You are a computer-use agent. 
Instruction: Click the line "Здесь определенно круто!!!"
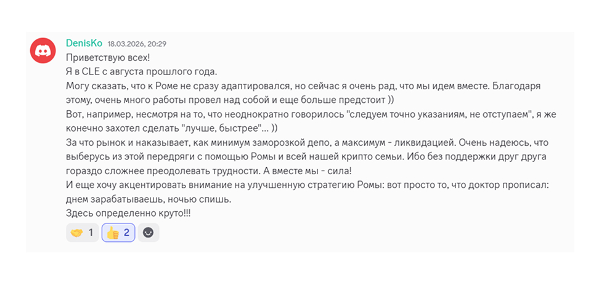click(x=128, y=214)
